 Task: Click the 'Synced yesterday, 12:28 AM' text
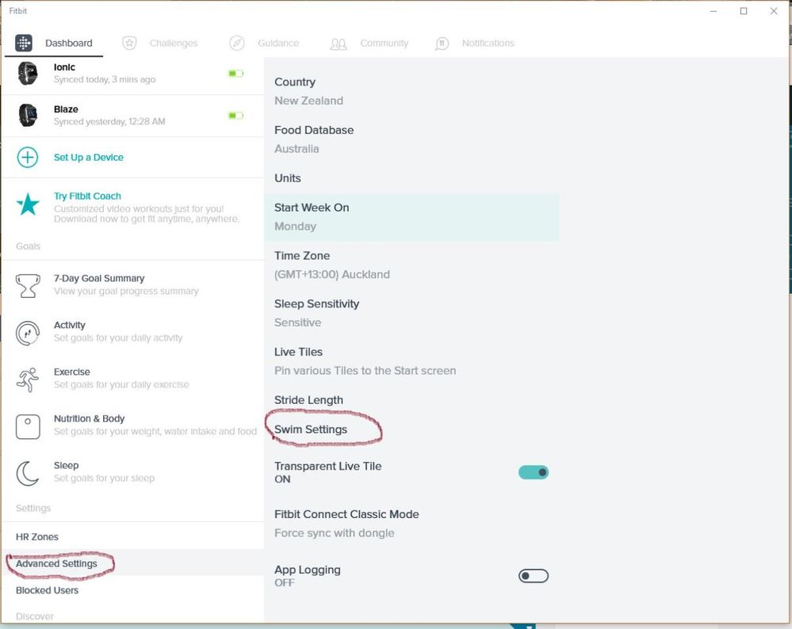pos(109,121)
